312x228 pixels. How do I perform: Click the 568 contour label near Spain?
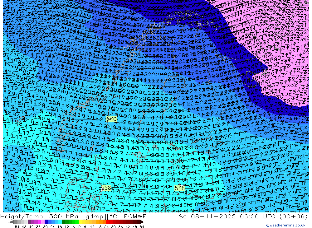106,188
